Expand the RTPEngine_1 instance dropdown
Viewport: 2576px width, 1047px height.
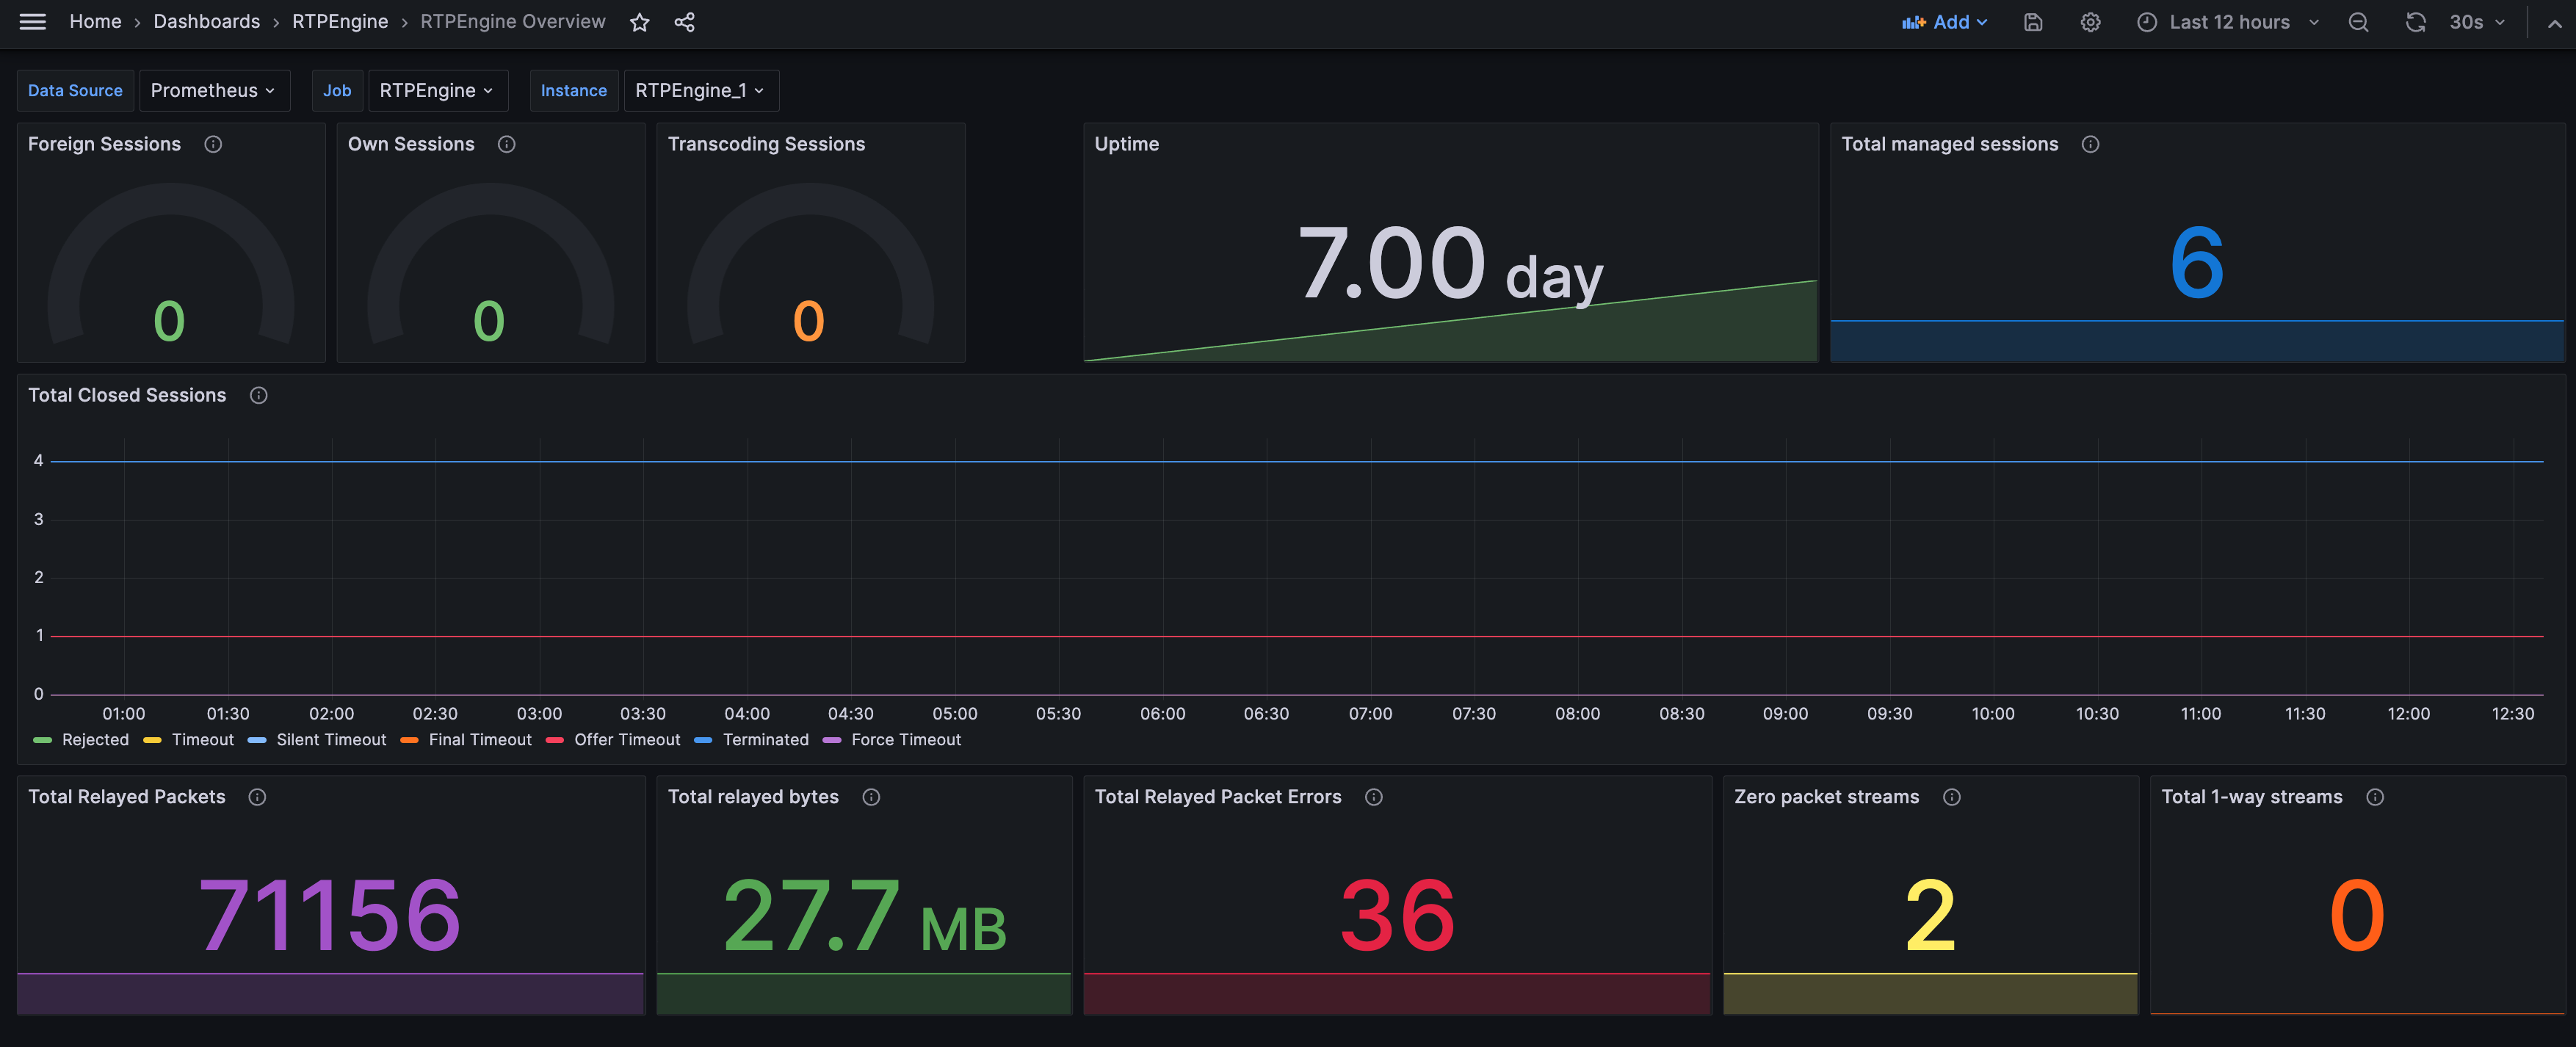pyautogui.click(x=700, y=90)
